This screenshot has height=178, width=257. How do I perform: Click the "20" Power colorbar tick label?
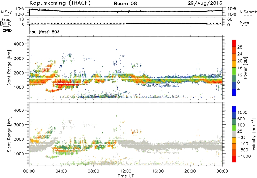[240, 61]
